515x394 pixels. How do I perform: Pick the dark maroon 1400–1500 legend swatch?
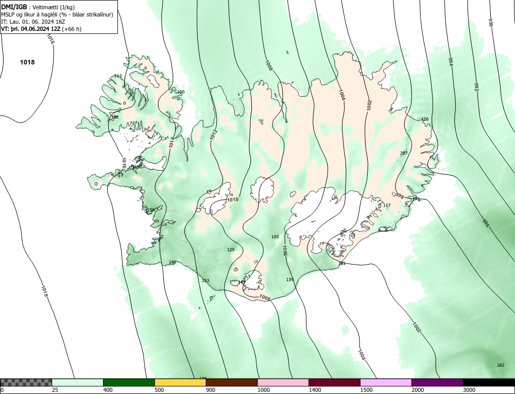pyautogui.click(x=334, y=383)
